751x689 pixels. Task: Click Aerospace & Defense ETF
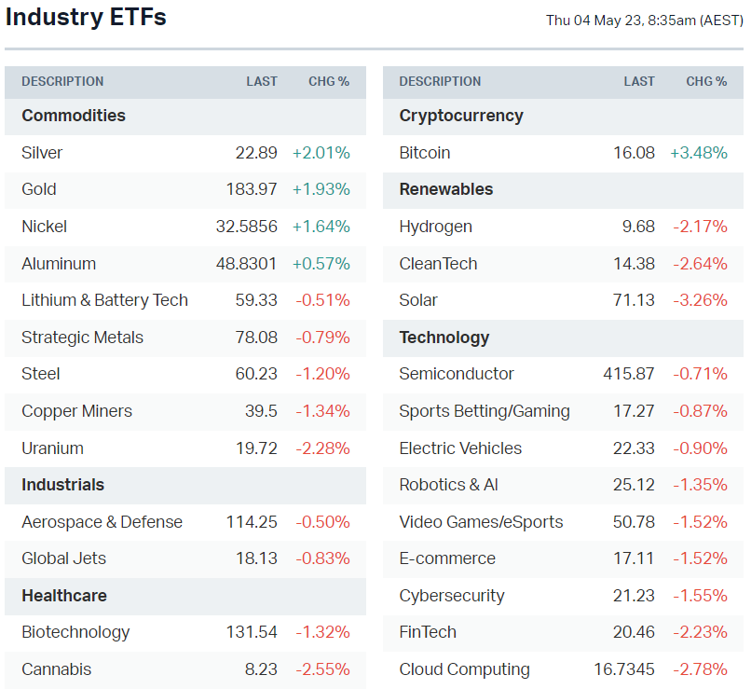click(x=102, y=522)
